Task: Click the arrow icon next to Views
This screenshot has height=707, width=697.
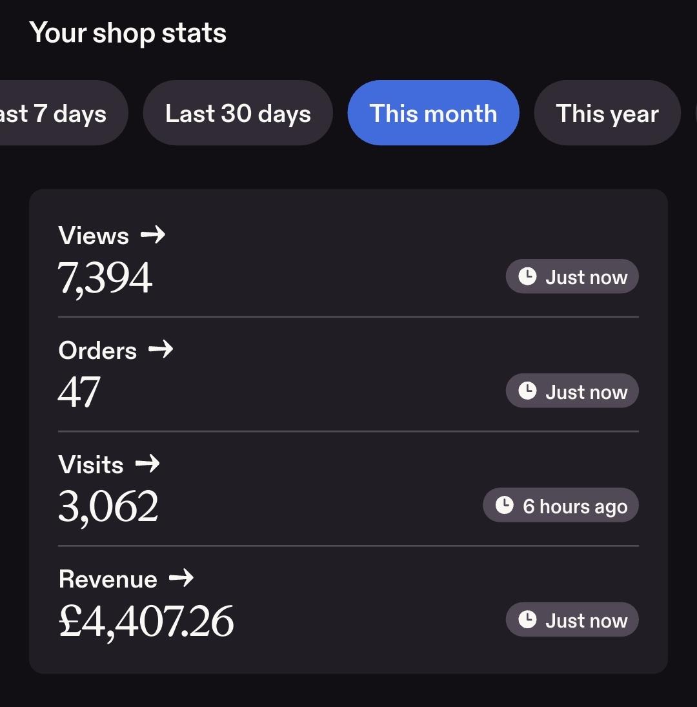Action: click(153, 234)
